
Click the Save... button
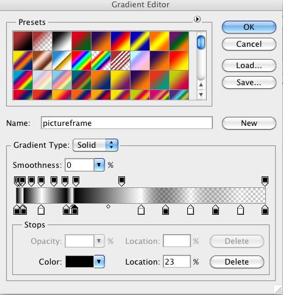[x=249, y=82]
